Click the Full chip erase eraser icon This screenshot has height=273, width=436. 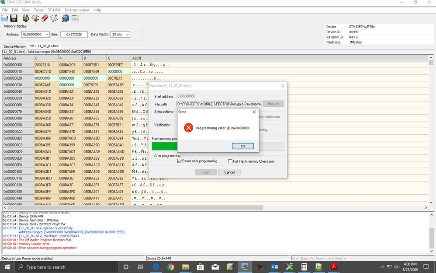45,18
